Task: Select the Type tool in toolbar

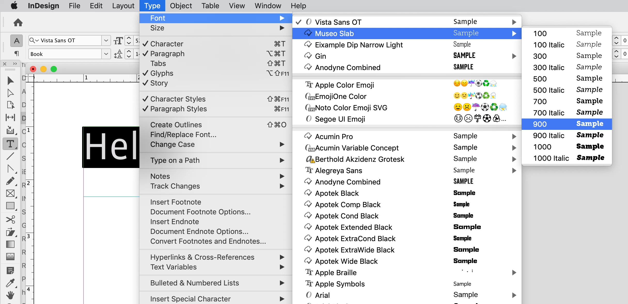Action: [x=10, y=144]
